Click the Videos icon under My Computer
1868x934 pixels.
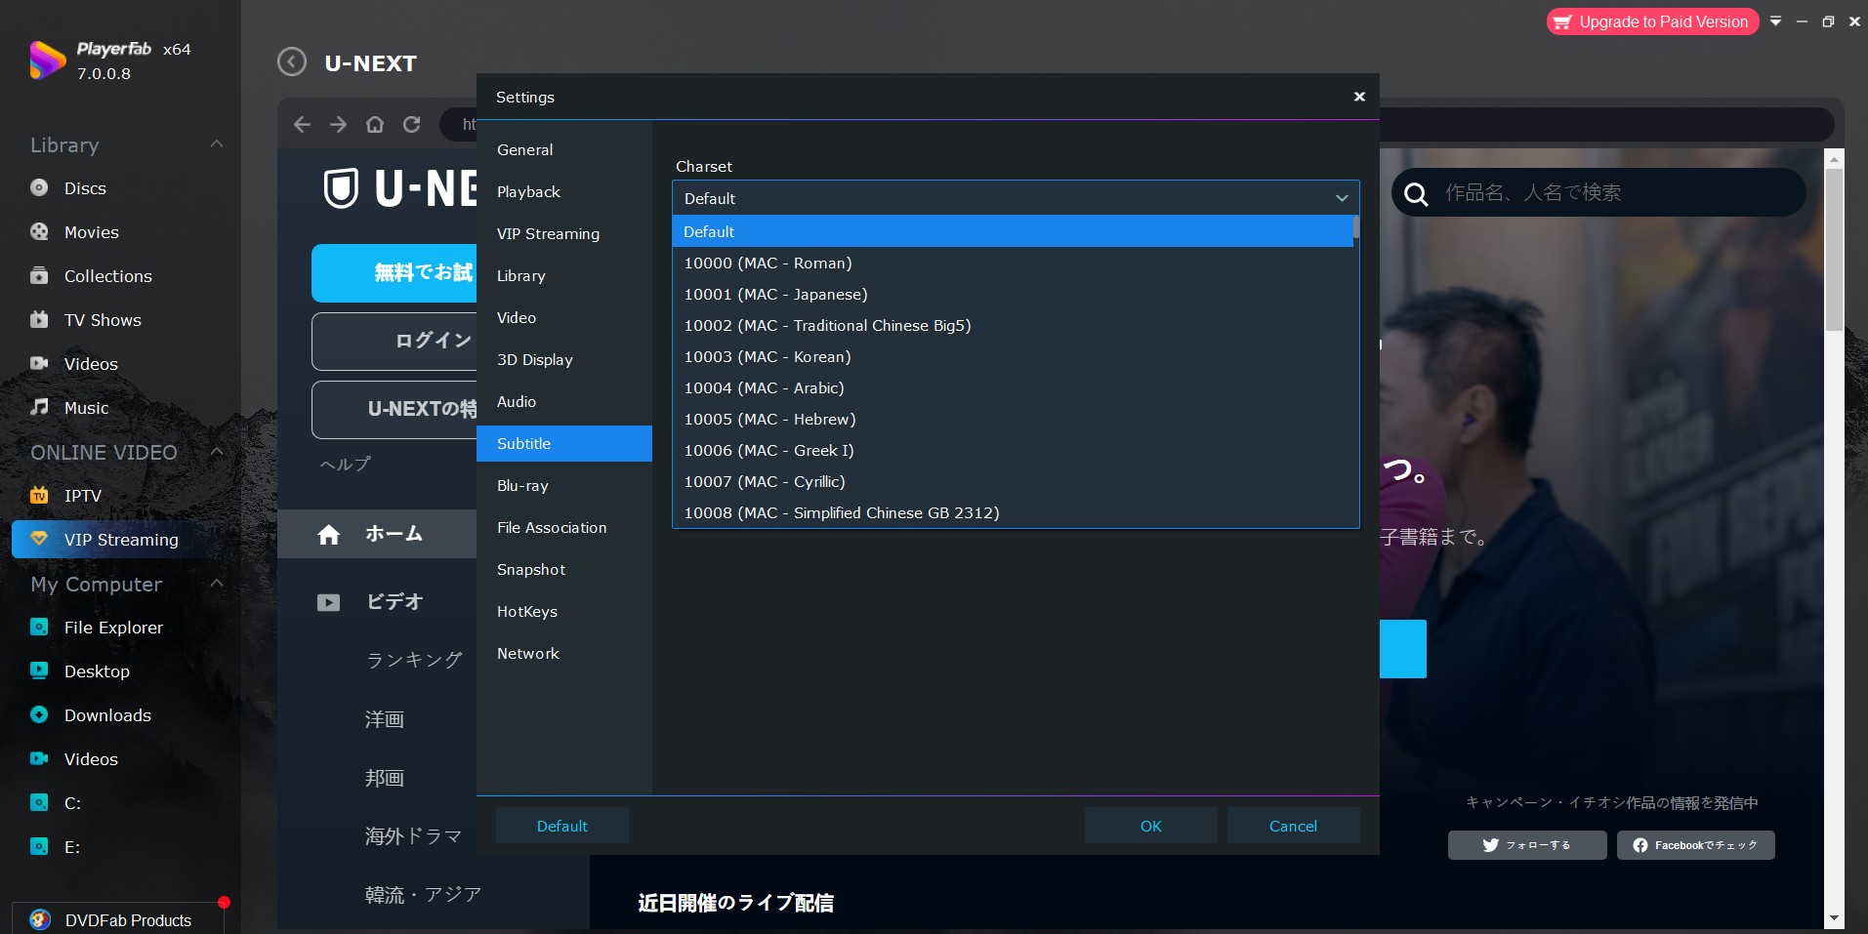(39, 758)
